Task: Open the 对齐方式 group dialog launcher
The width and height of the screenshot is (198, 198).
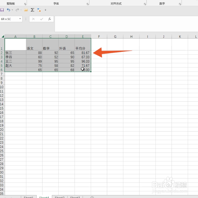Action: (145, 4)
